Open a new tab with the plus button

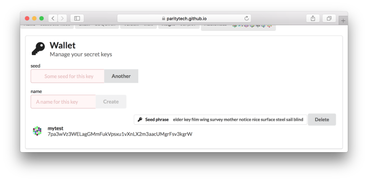point(343,20)
